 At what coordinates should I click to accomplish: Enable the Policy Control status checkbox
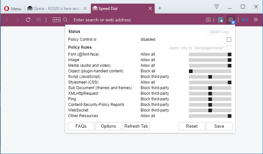[x=229, y=39]
